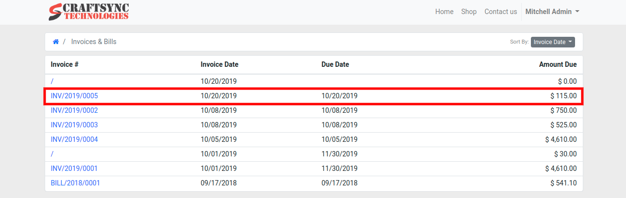Open the draft invoice with $ 30.00 due
The width and height of the screenshot is (626, 198).
pos(52,154)
